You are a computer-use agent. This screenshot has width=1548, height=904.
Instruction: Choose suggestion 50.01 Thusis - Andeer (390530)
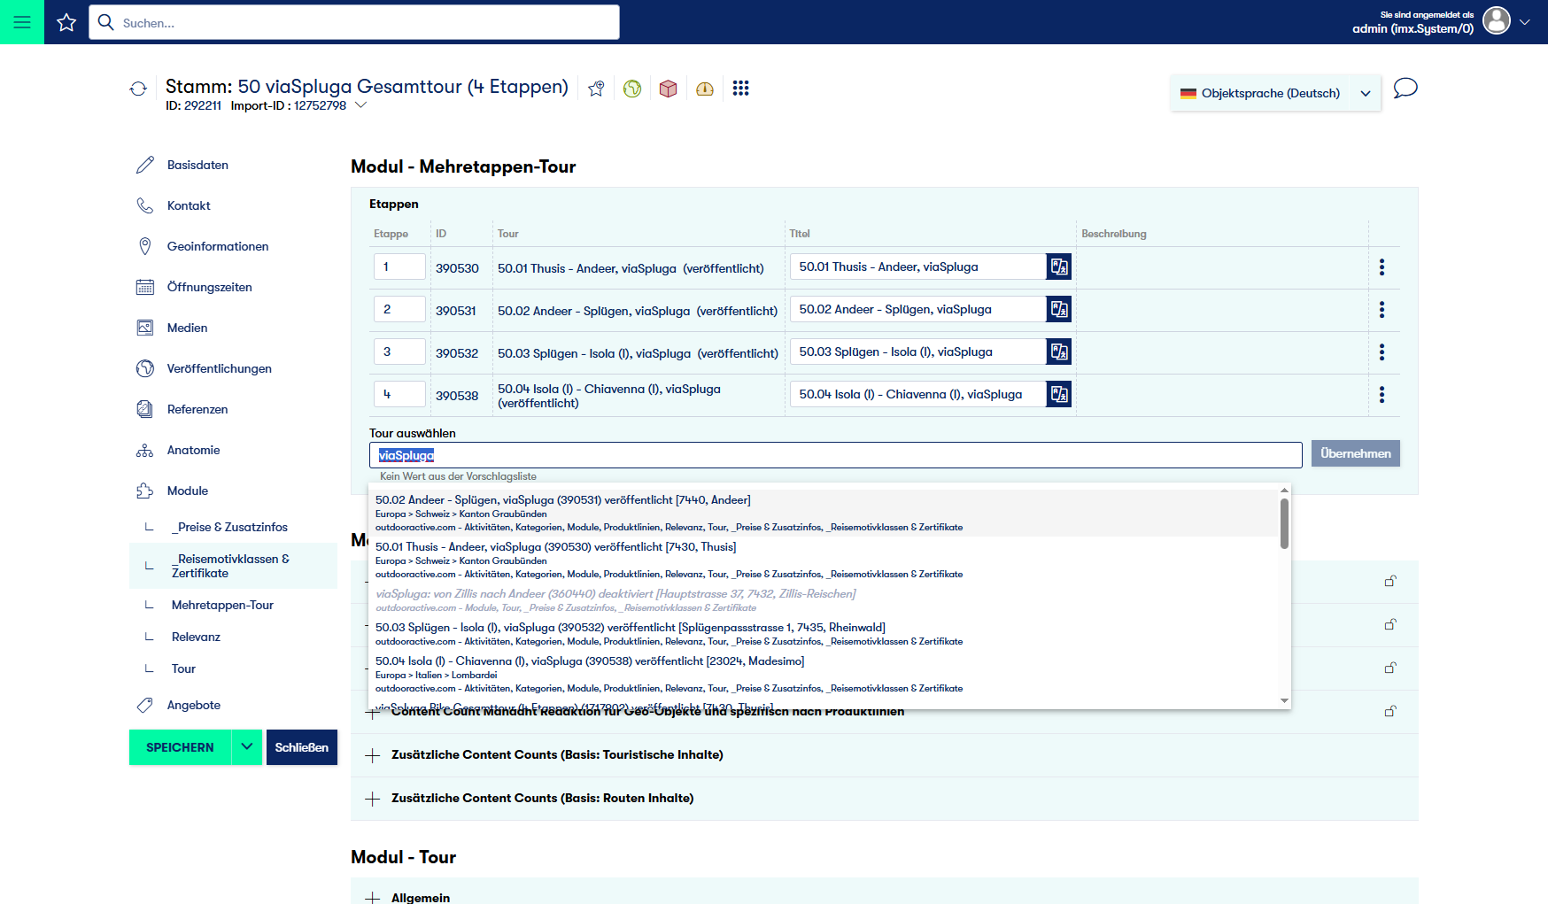[x=824, y=560]
